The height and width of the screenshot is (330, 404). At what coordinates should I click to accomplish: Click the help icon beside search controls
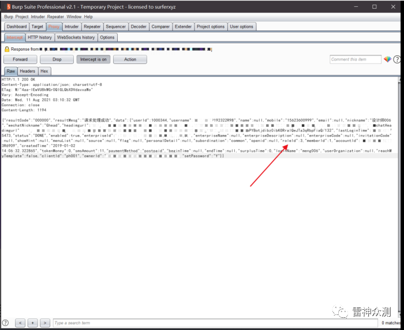click(5, 322)
